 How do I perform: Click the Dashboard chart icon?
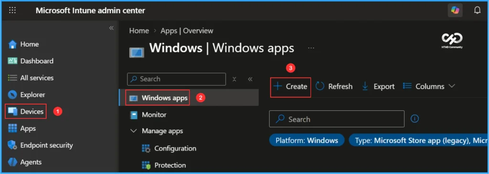click(12, 61)
